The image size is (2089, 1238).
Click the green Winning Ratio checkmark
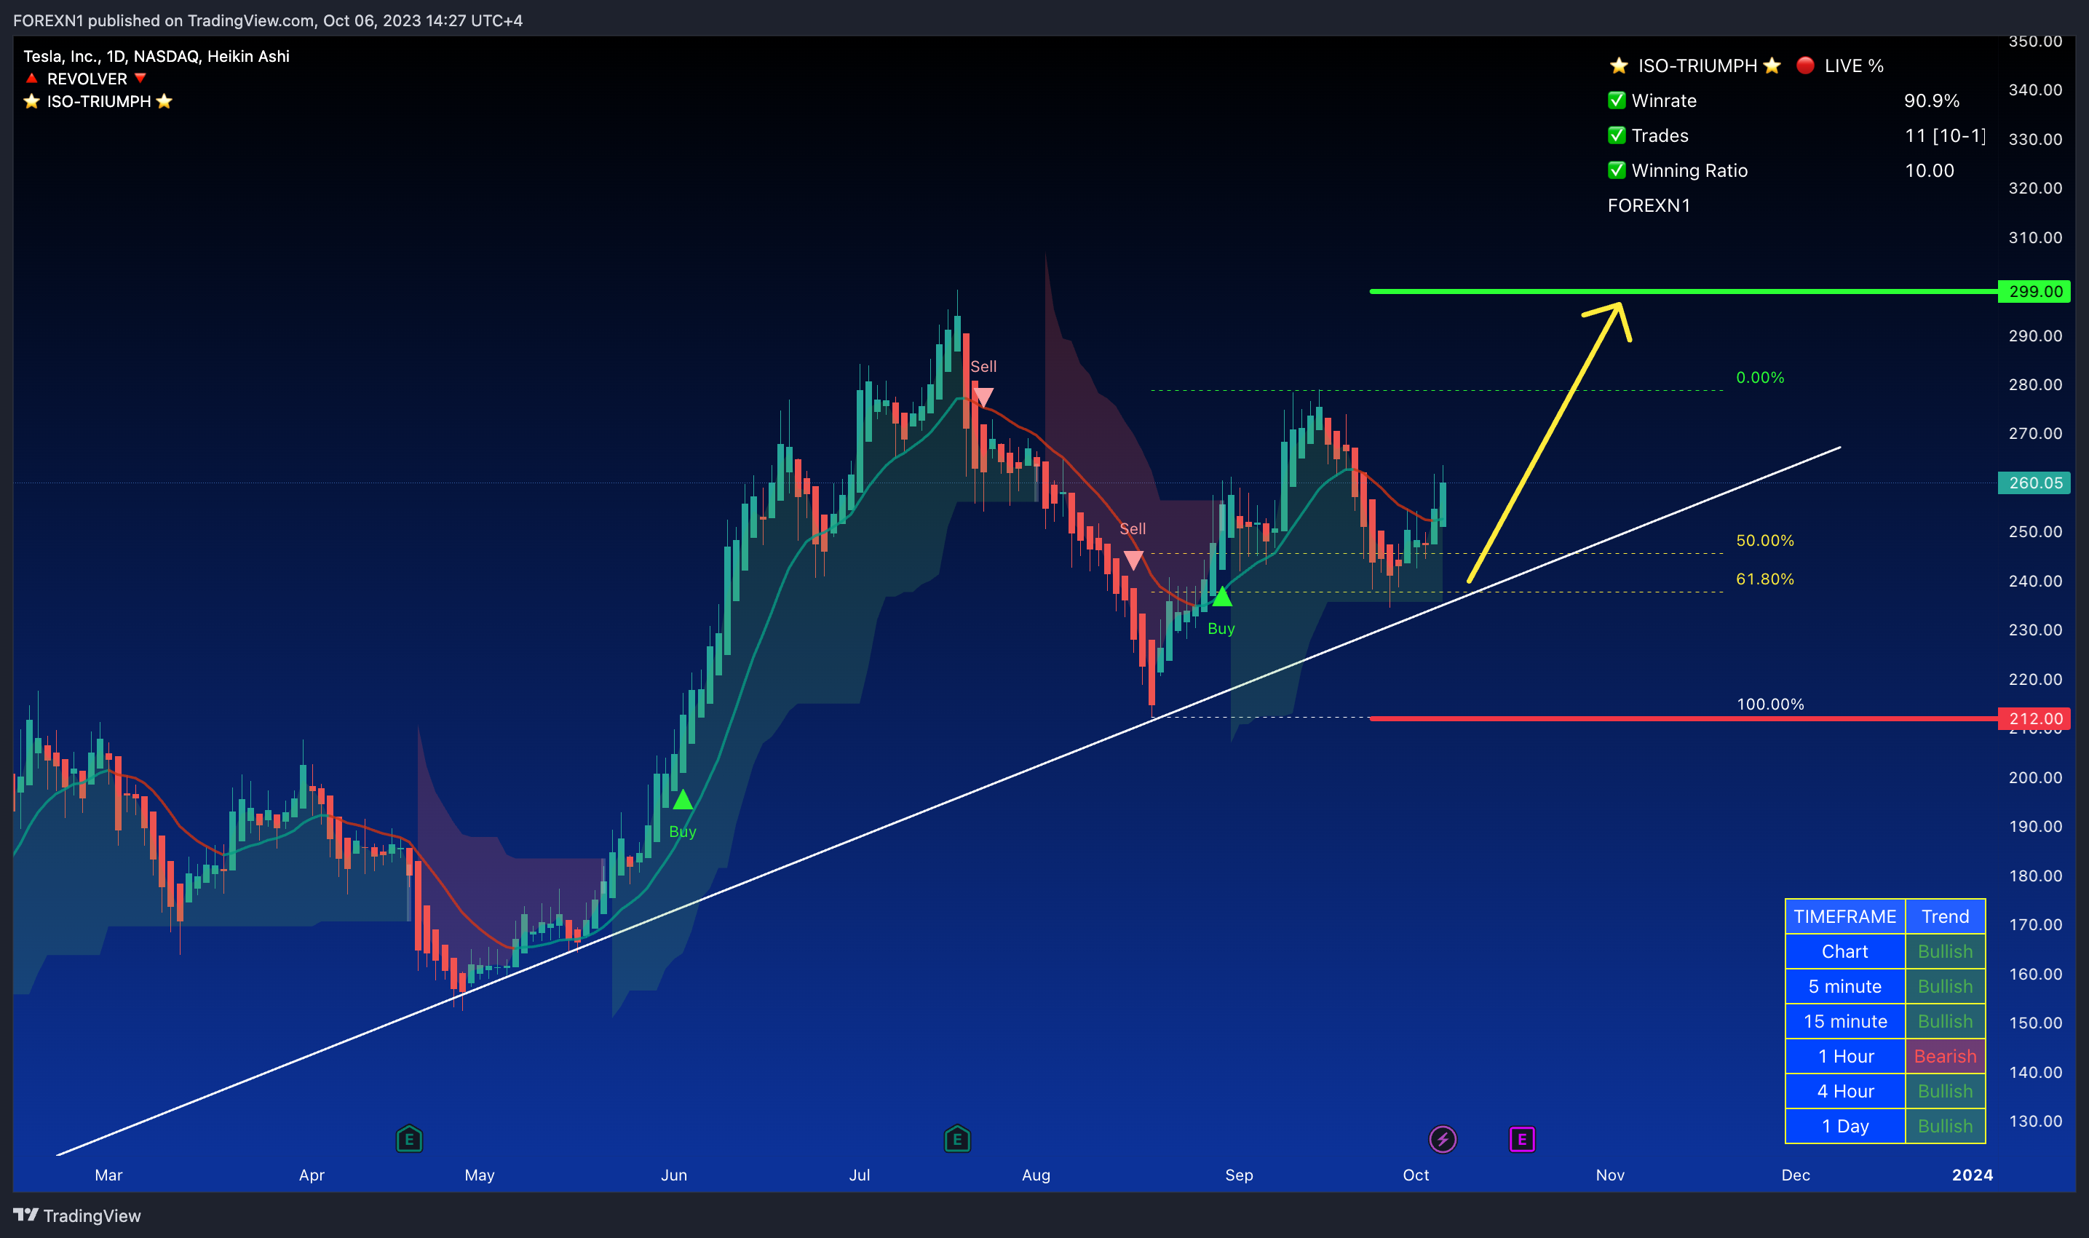pyautogui.click(x=1617, y=170)
